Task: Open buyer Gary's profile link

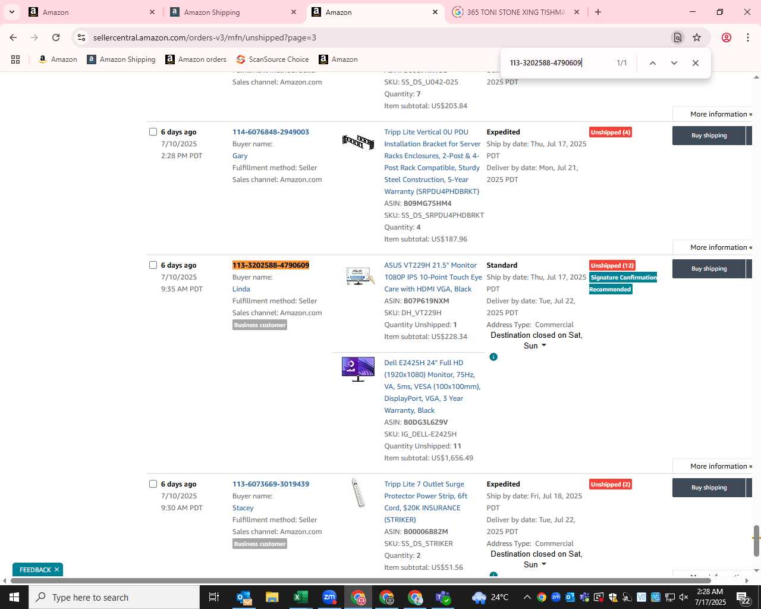Action: pyautogui.click(x=240, y=156)
